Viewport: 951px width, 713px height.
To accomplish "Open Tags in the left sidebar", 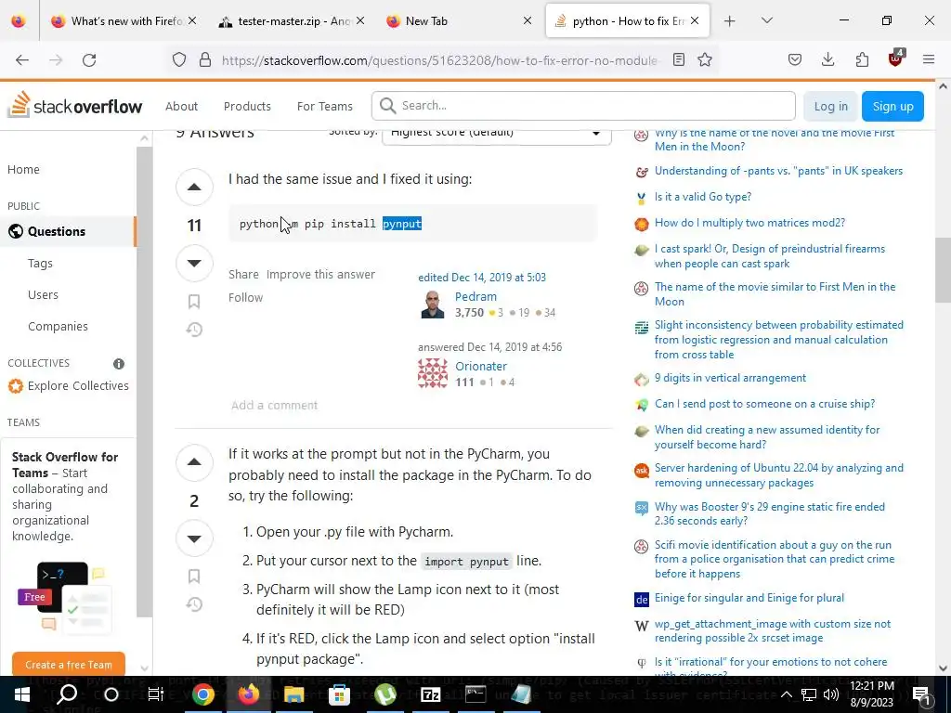I will [40, 263].
